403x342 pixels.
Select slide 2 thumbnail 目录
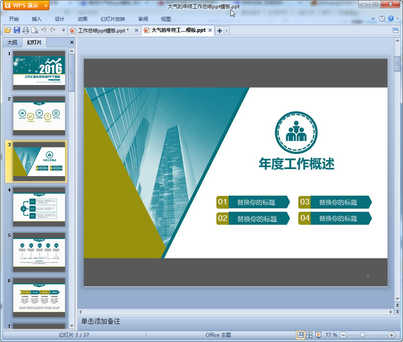click(x=39, y=116)
